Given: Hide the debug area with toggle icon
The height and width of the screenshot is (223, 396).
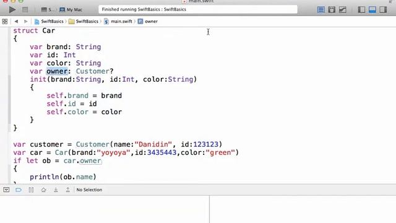Looking at the screenshot, I should coord(6,190).
